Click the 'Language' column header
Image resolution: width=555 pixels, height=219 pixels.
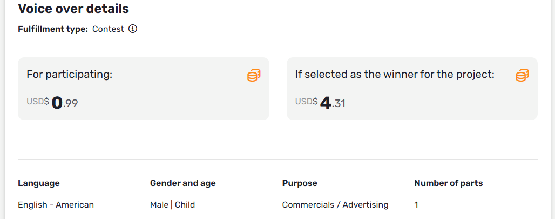point(39,183)
